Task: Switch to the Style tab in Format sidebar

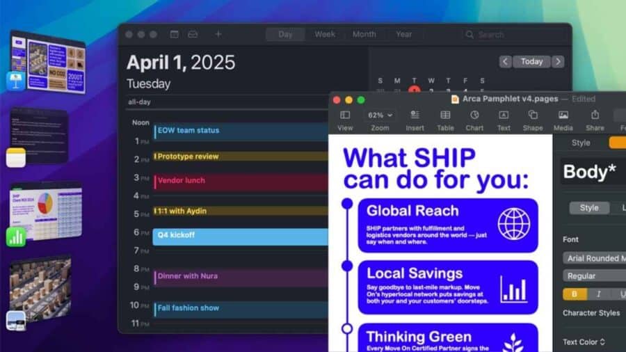Action: point(581,143)
